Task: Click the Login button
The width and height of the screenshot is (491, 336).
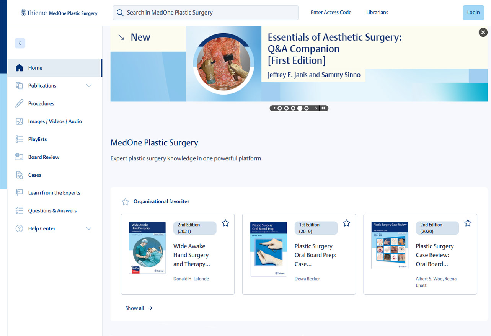Action: point(473,12)
